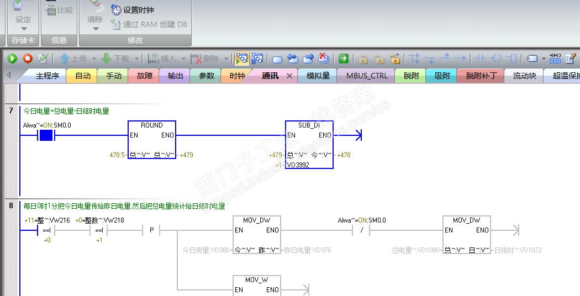Toggle bookmark icon on toolbar
Image resolution: width=580 pixels, height=296 pixels.
pos(277,59)
